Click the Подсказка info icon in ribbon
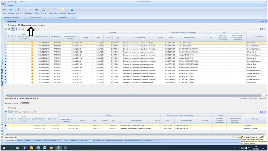The height and width of the screenshot is (151, 268). tap(28, 10)
